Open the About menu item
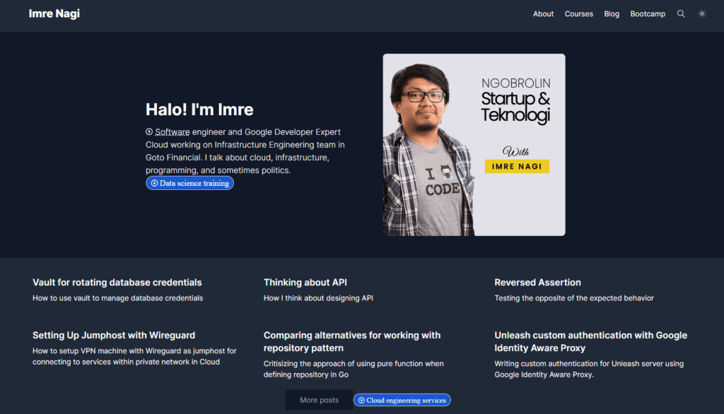Image resolution: width=724 pixels, height=414 pixels. click(x=543, y=14)
